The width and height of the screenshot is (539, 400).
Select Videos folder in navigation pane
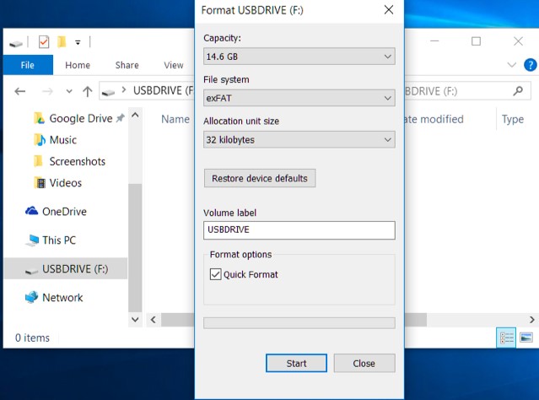point(65,182)
